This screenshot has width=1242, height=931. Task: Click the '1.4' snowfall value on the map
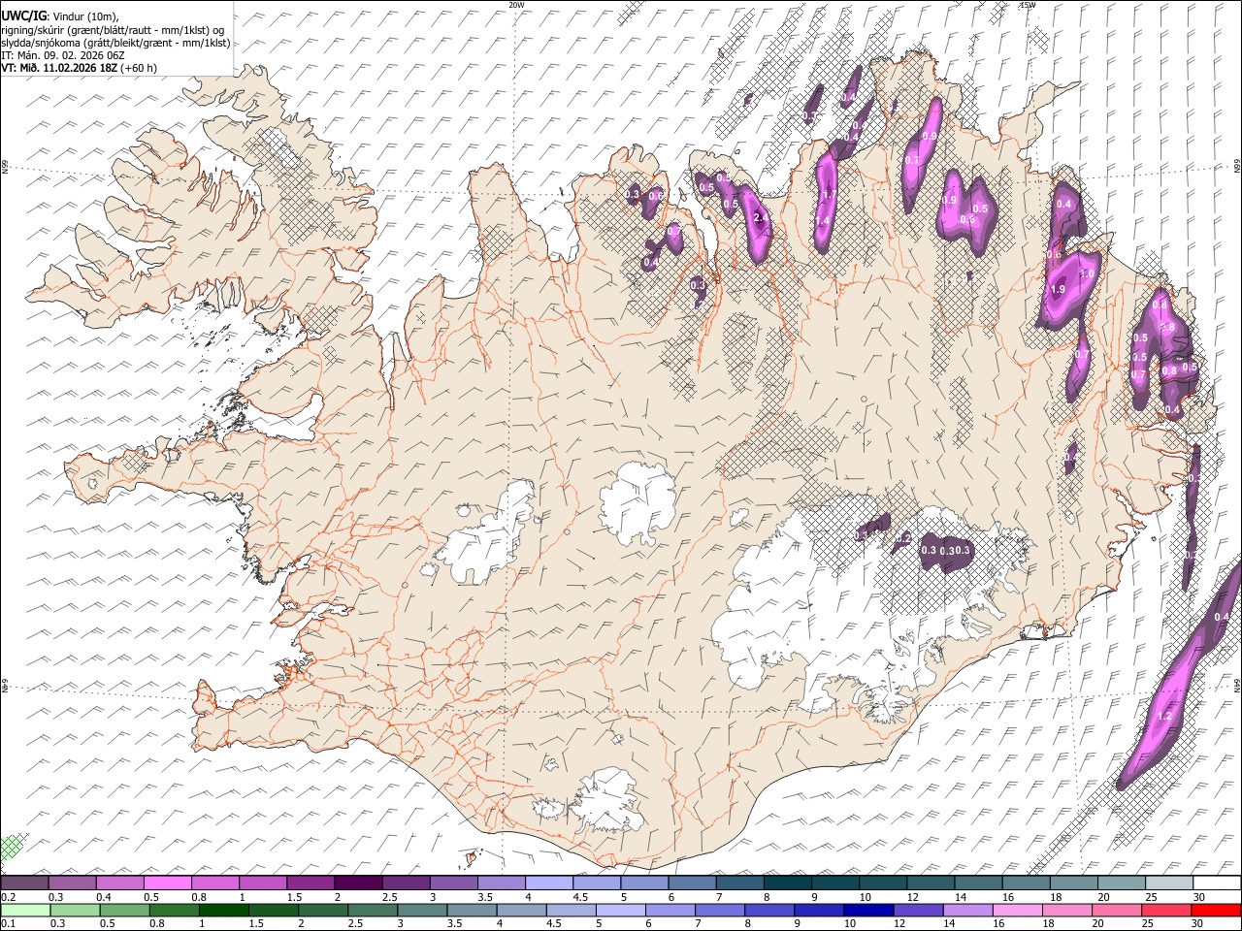pos(822,221)
